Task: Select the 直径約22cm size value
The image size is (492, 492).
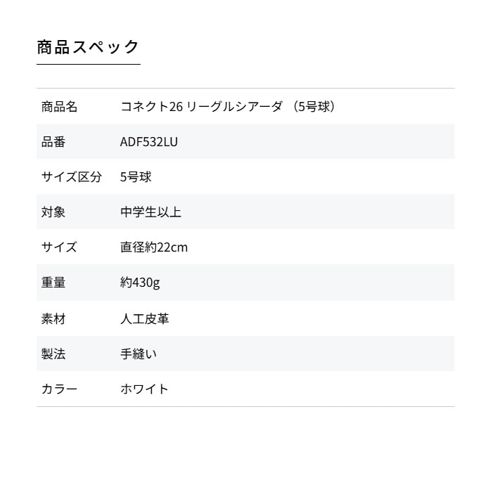Action: (x=154, y=247)
